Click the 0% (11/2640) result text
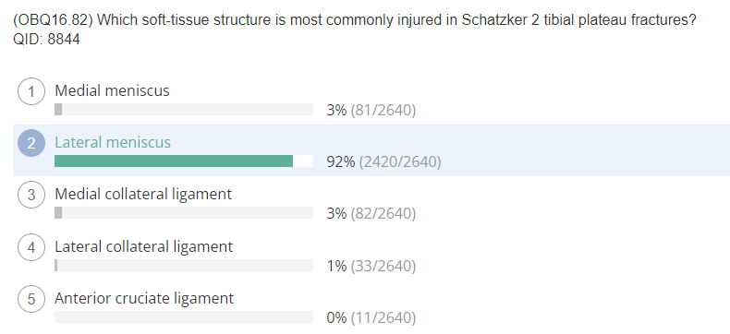This screenshot has width=730, height=334. [x=371, y=317]
